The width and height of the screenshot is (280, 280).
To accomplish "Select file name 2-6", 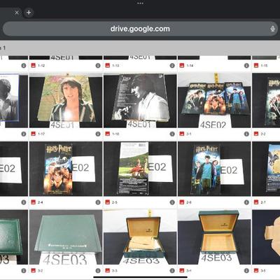I will (x=189, y=202).
